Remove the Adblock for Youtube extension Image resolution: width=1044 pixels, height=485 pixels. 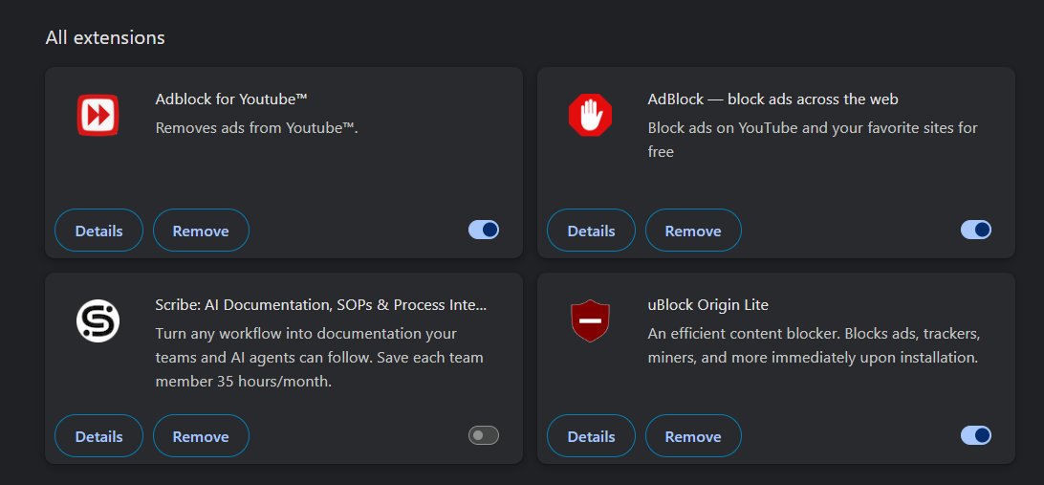[201, 231]
